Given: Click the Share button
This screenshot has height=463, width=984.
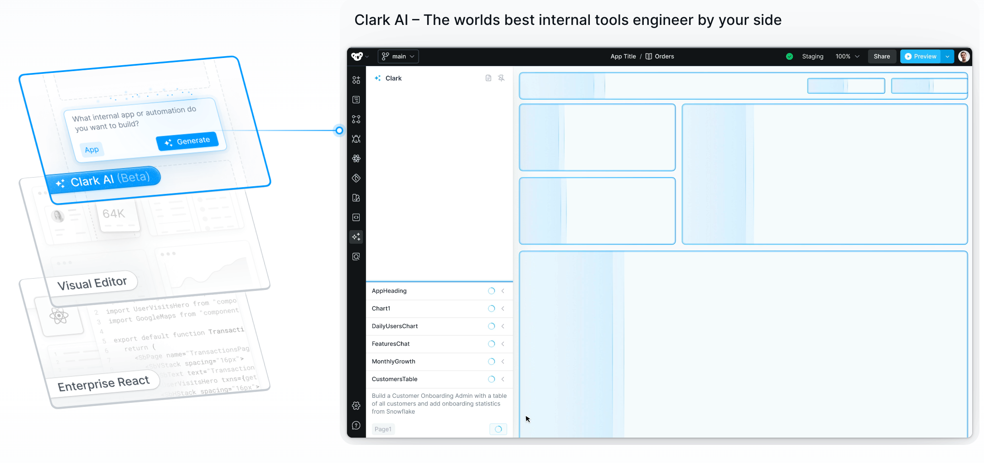Looking at the screenshot, I should point(882,56).
